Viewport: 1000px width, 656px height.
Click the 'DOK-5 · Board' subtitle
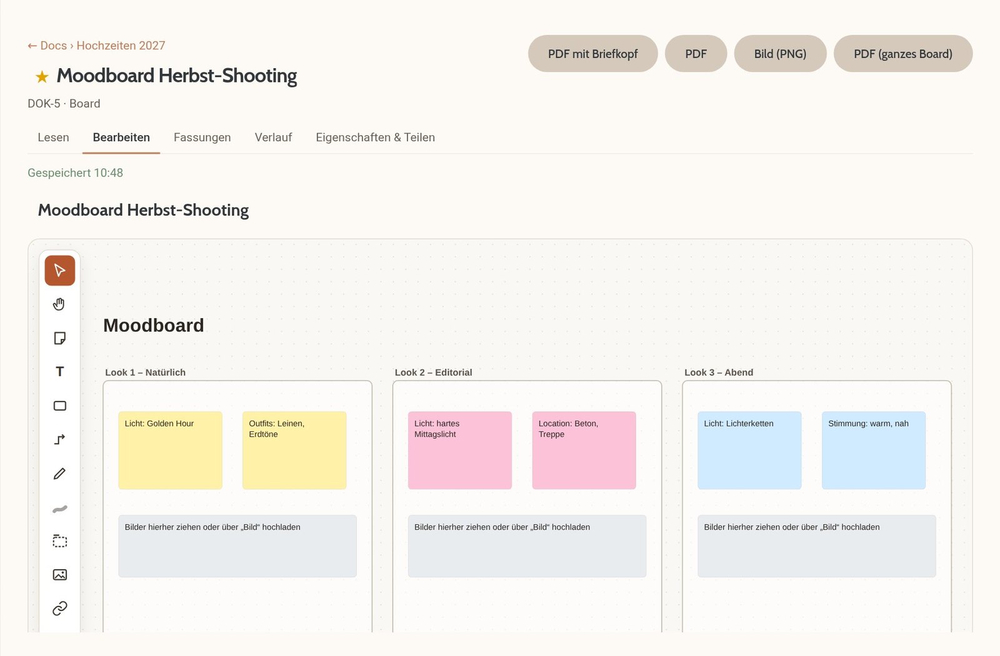tap(64, 104)
